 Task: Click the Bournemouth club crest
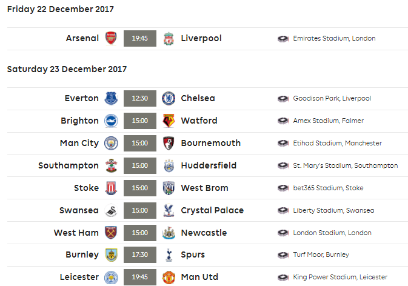(x=169, y=143)
